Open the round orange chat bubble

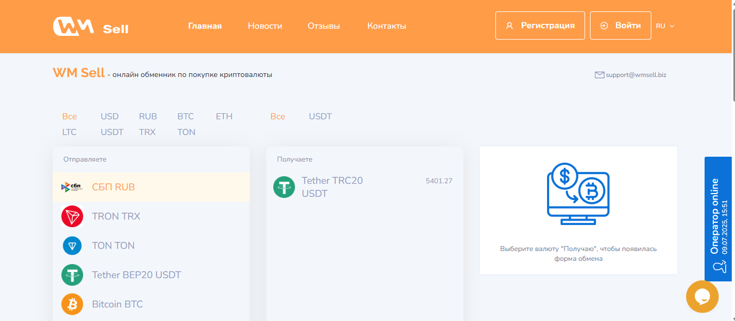pyautogui.click(x=702, y=297)
